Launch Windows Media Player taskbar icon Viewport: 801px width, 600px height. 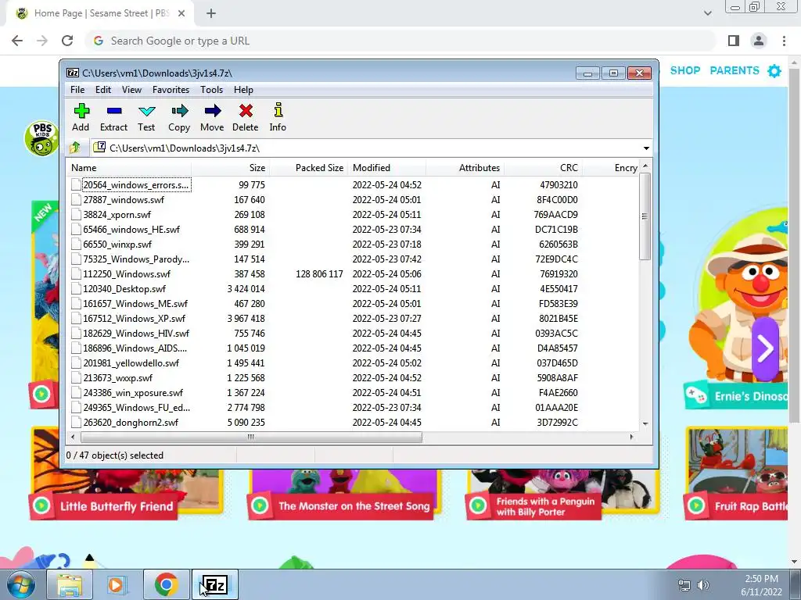(x=117, y=584)
